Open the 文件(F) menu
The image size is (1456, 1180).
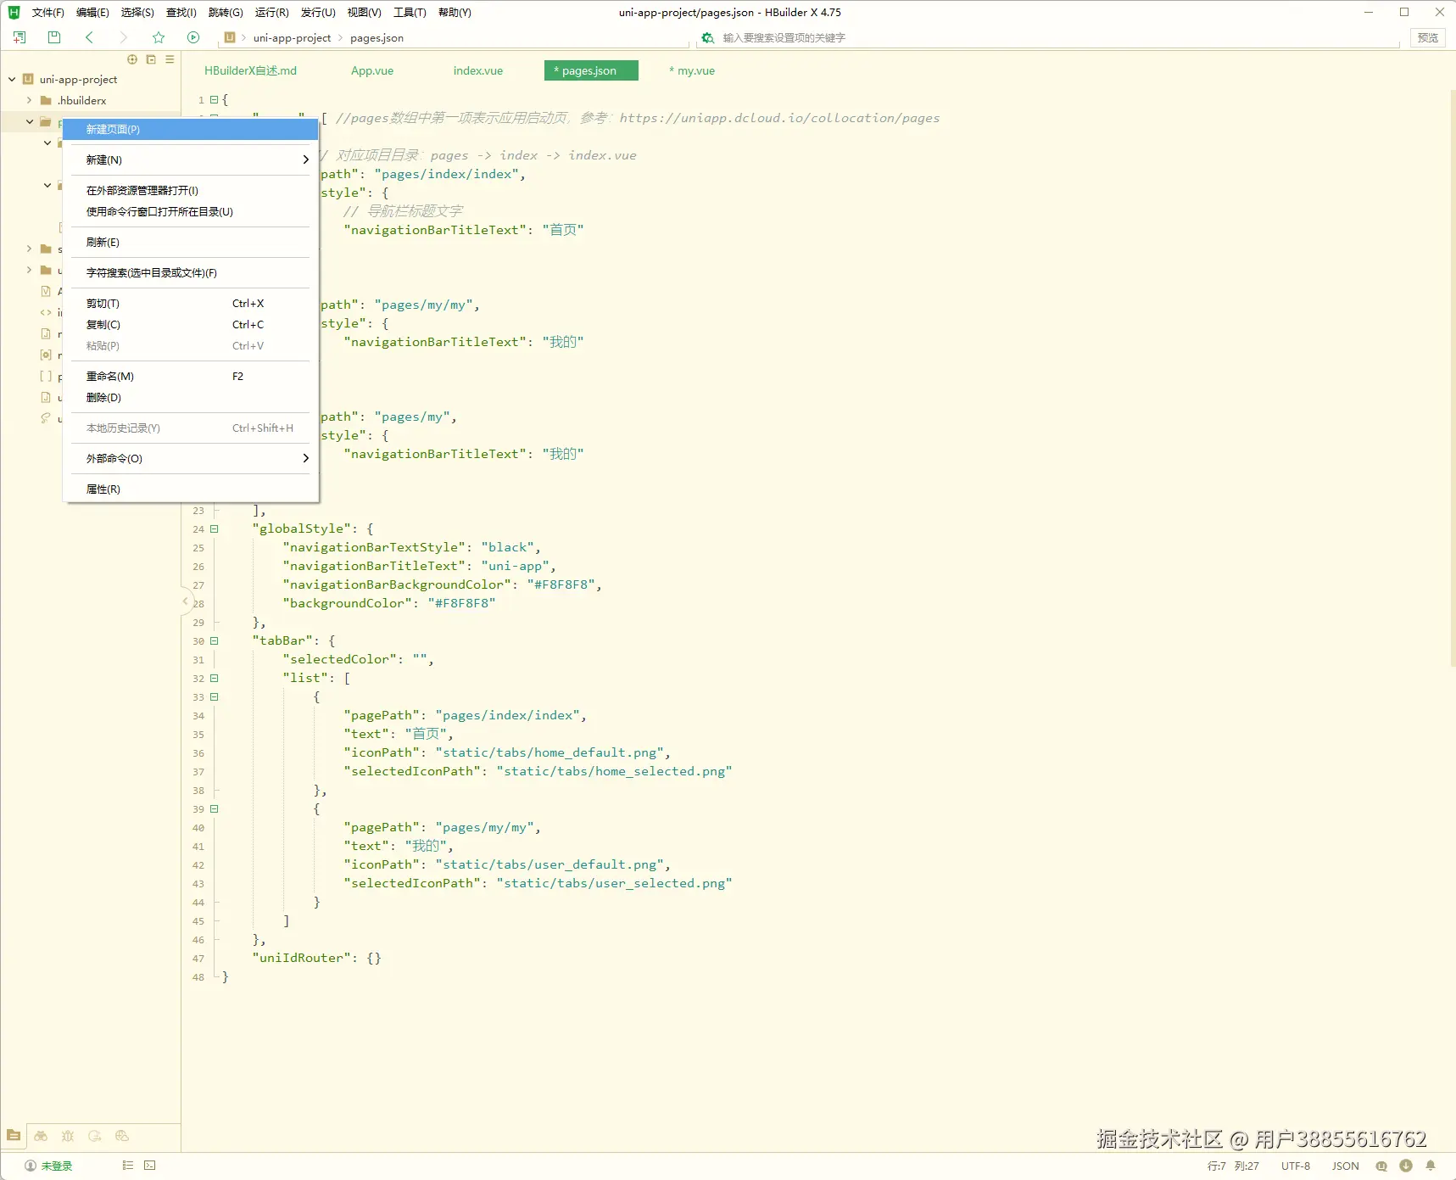click(x=48, y=12)
